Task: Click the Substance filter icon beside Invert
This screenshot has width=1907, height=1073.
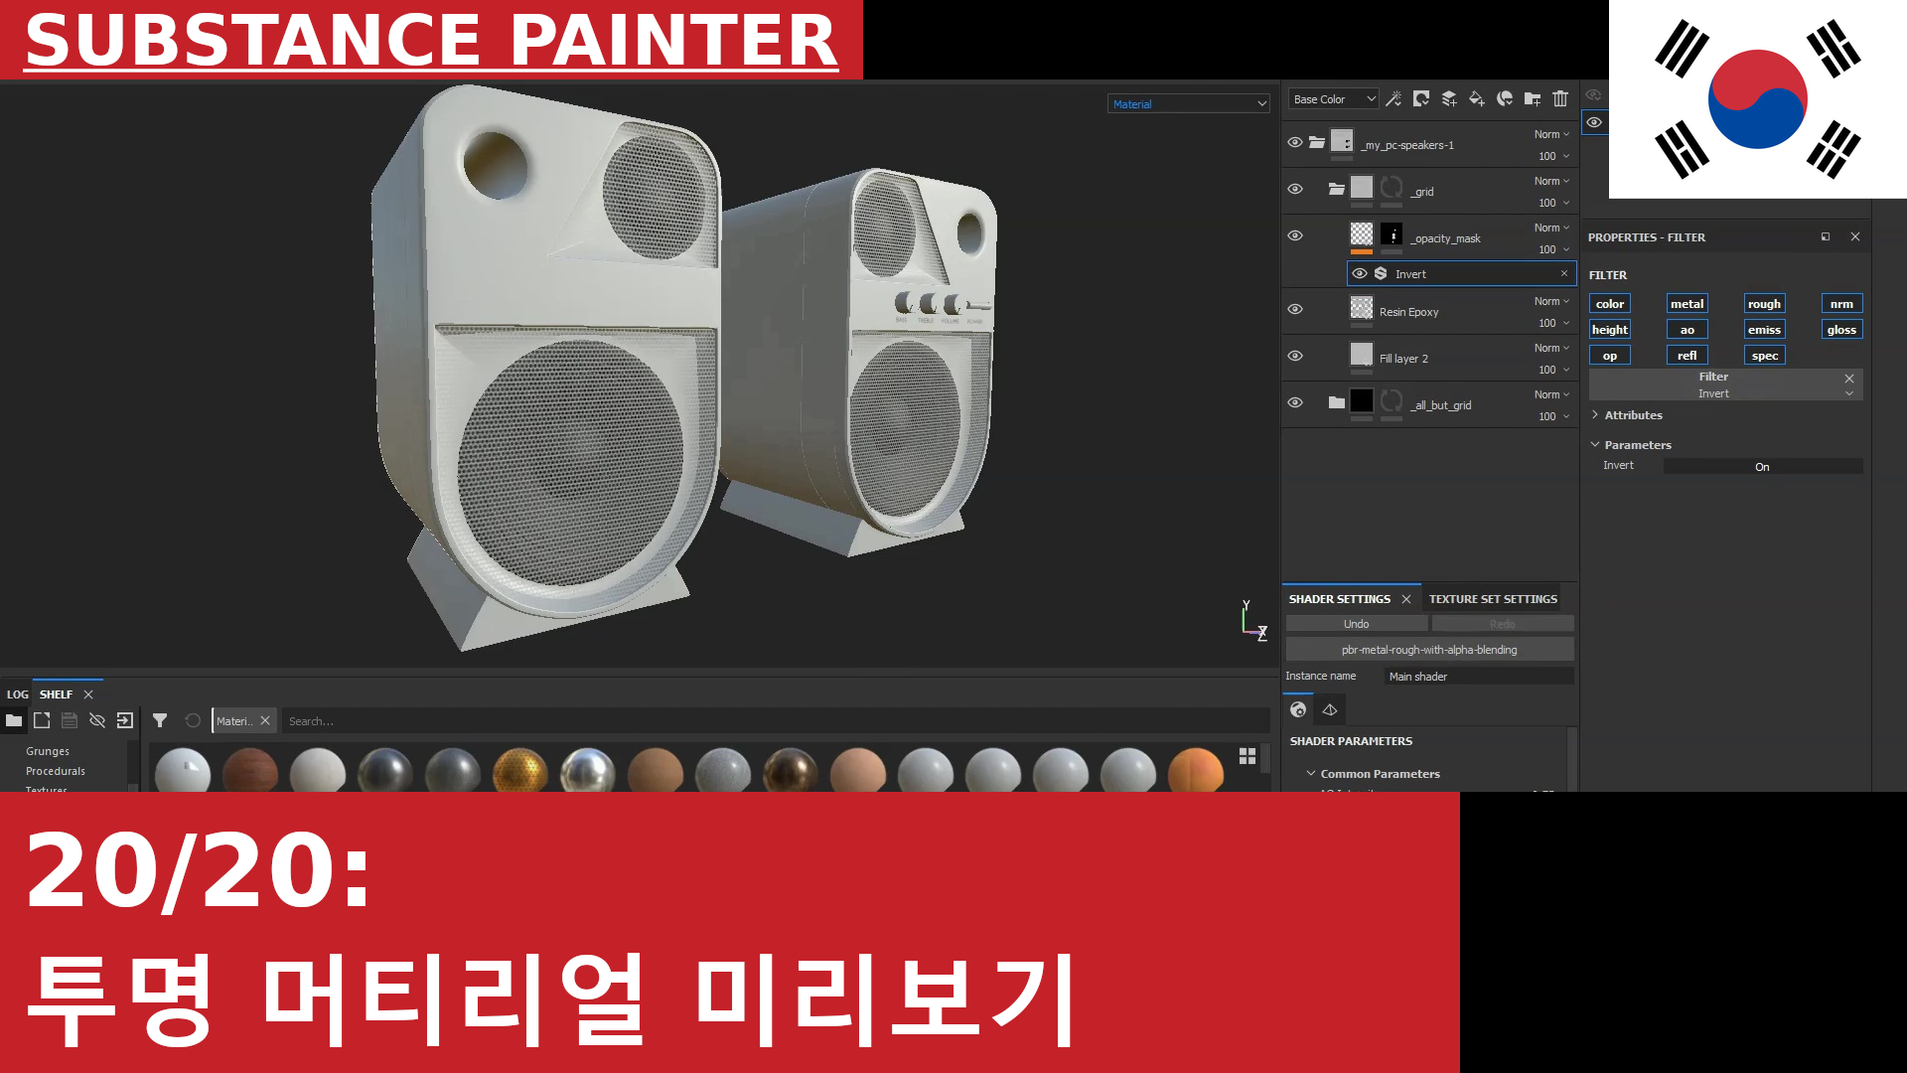Action: click(x=1381, y=273)
